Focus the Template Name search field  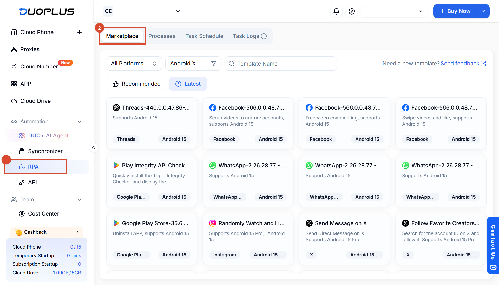281,64
